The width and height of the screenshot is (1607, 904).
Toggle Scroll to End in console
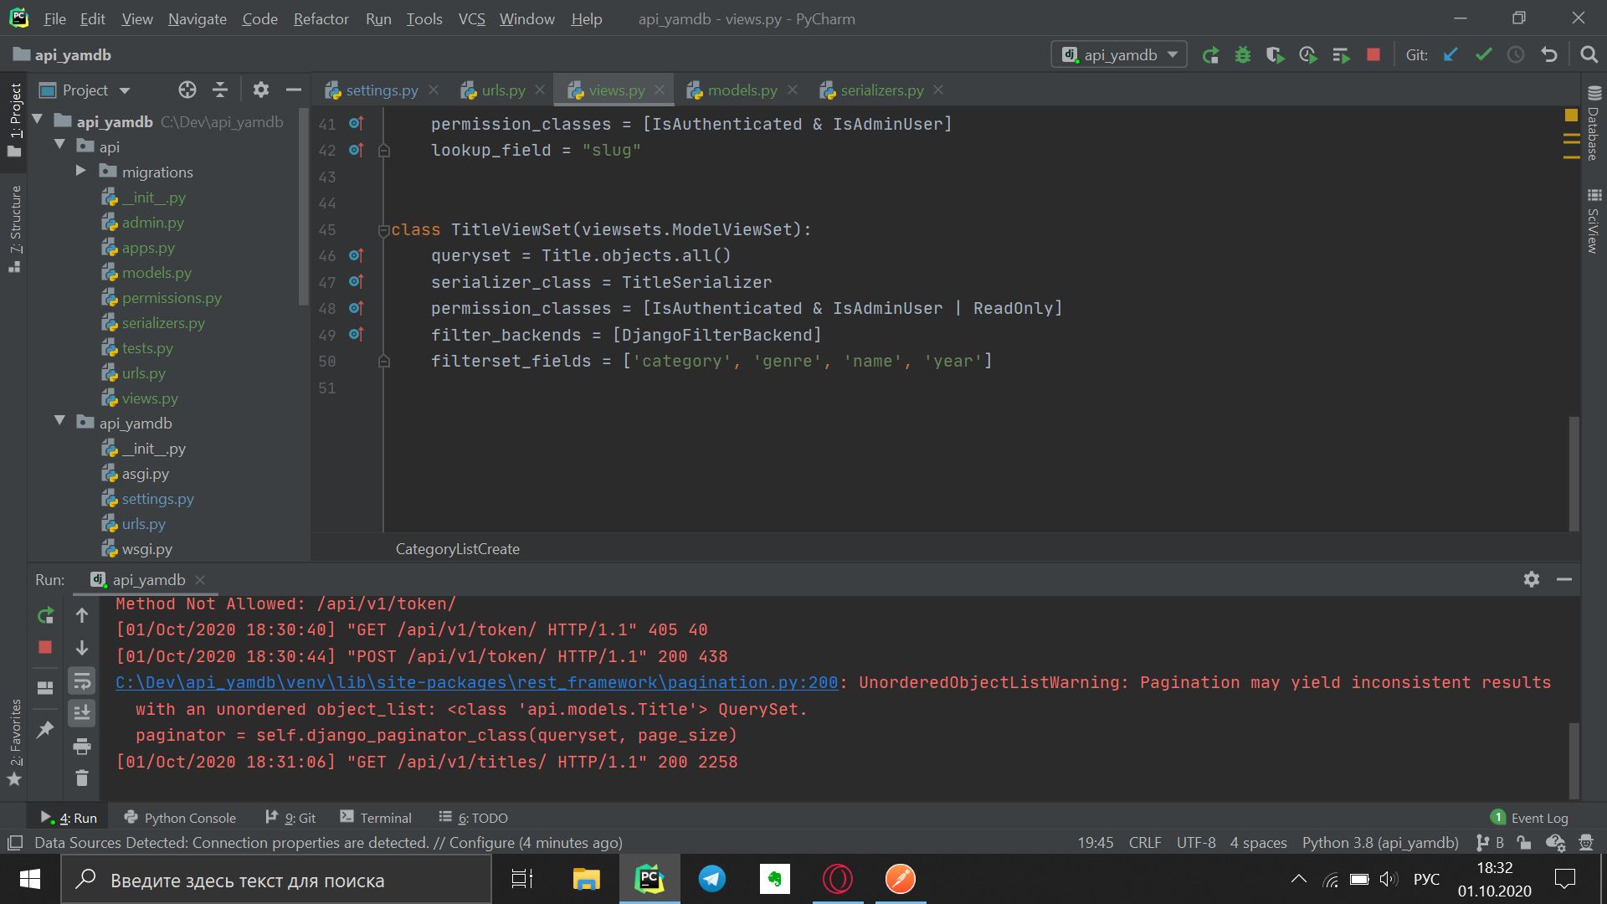(82, 713)
